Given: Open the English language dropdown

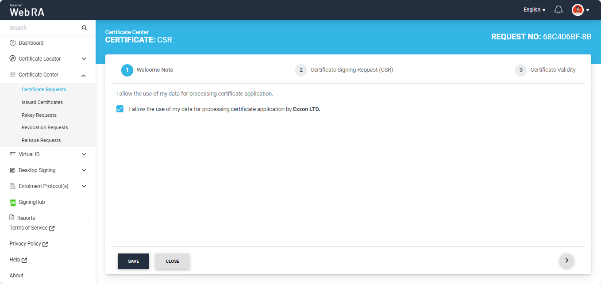Looking at the screenshot, I should [534, 10].
